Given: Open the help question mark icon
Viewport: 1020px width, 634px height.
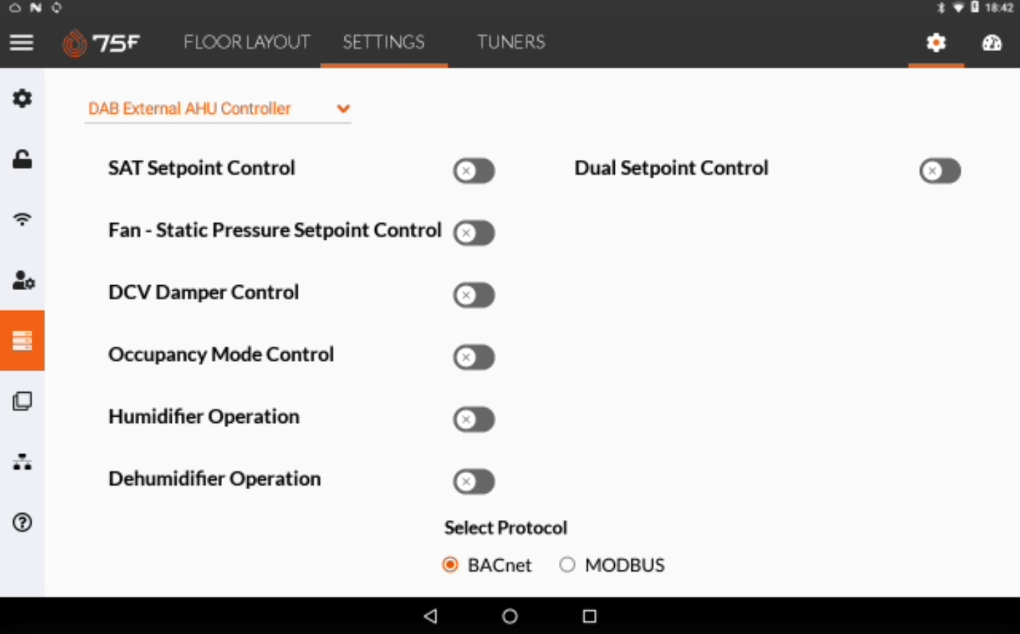Looking at the screenshot, I should 22,522.
